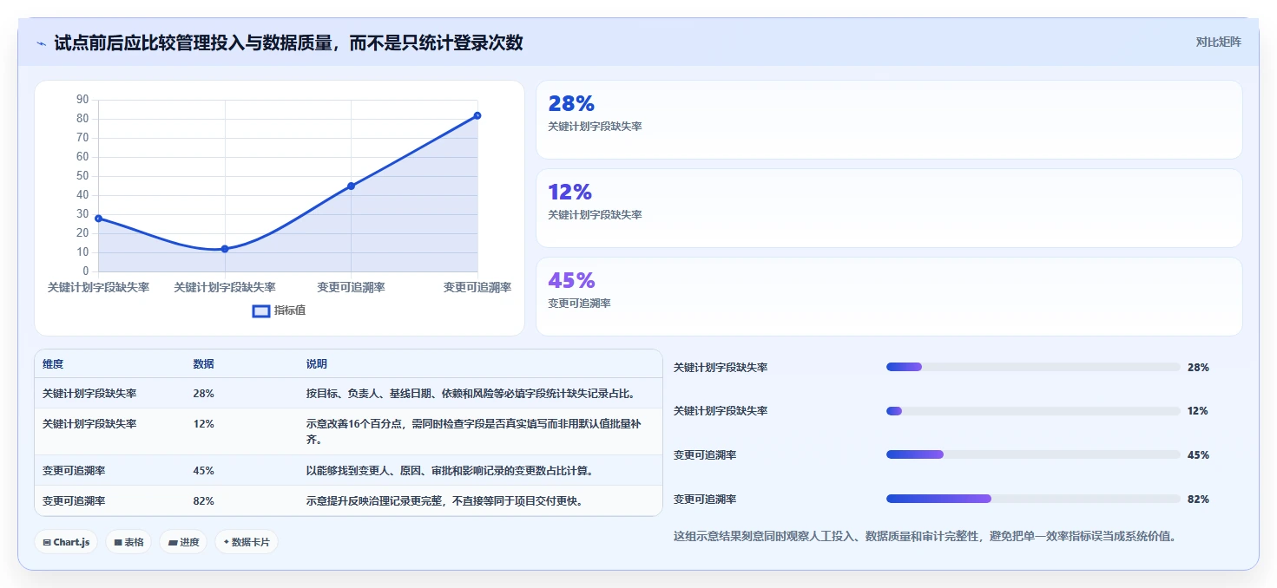Screen dimensions: 1277x588
Task: Open the 对比矩阵 label in the header
Action: pos(1218,42)
